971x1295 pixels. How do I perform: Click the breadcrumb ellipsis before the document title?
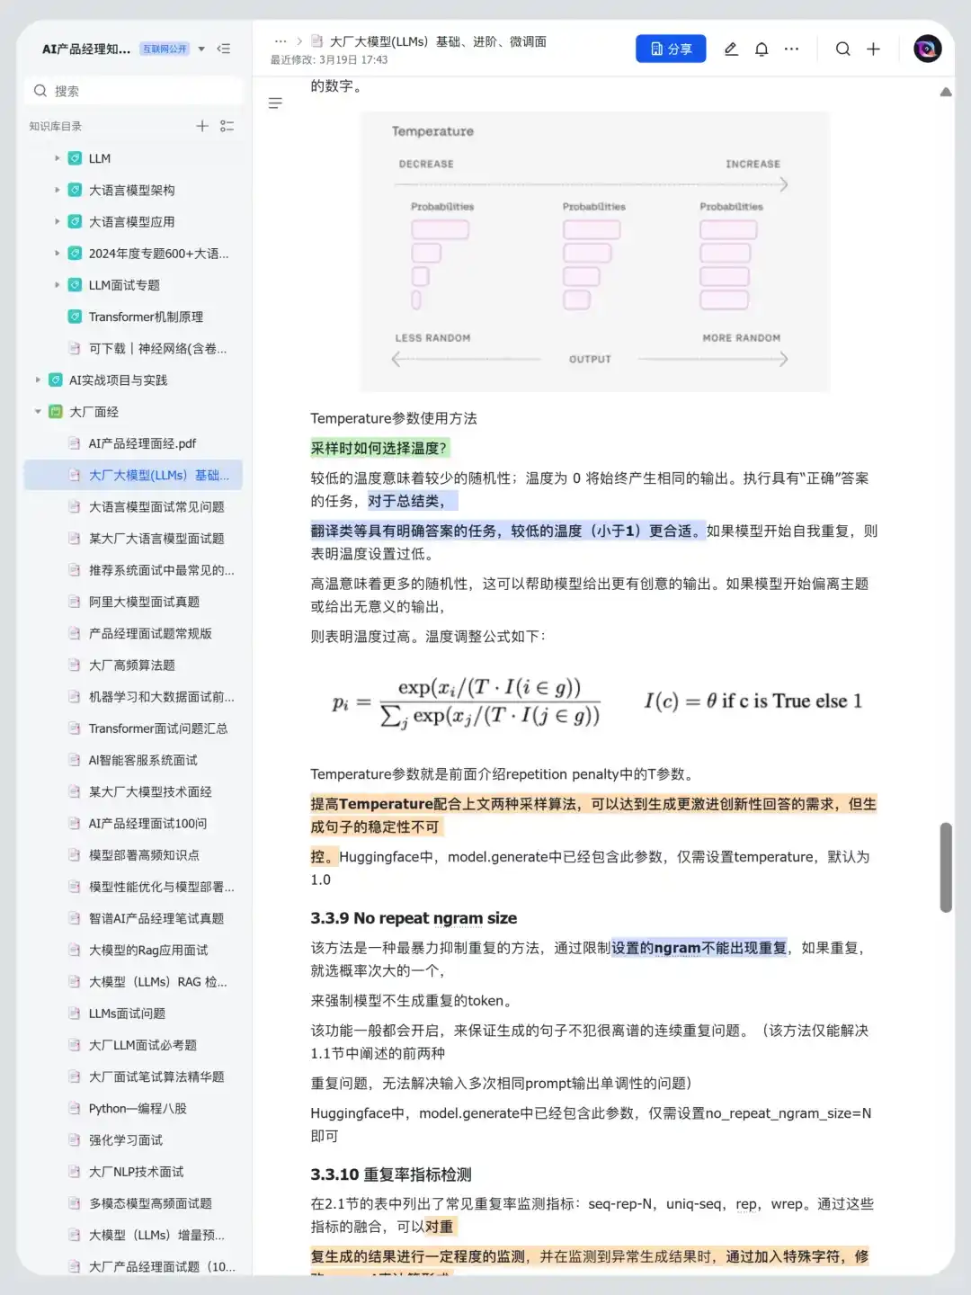point(281,40)
